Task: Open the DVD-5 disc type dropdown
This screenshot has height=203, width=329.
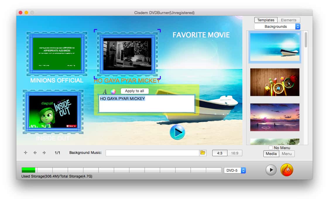Action: point(235,170)
